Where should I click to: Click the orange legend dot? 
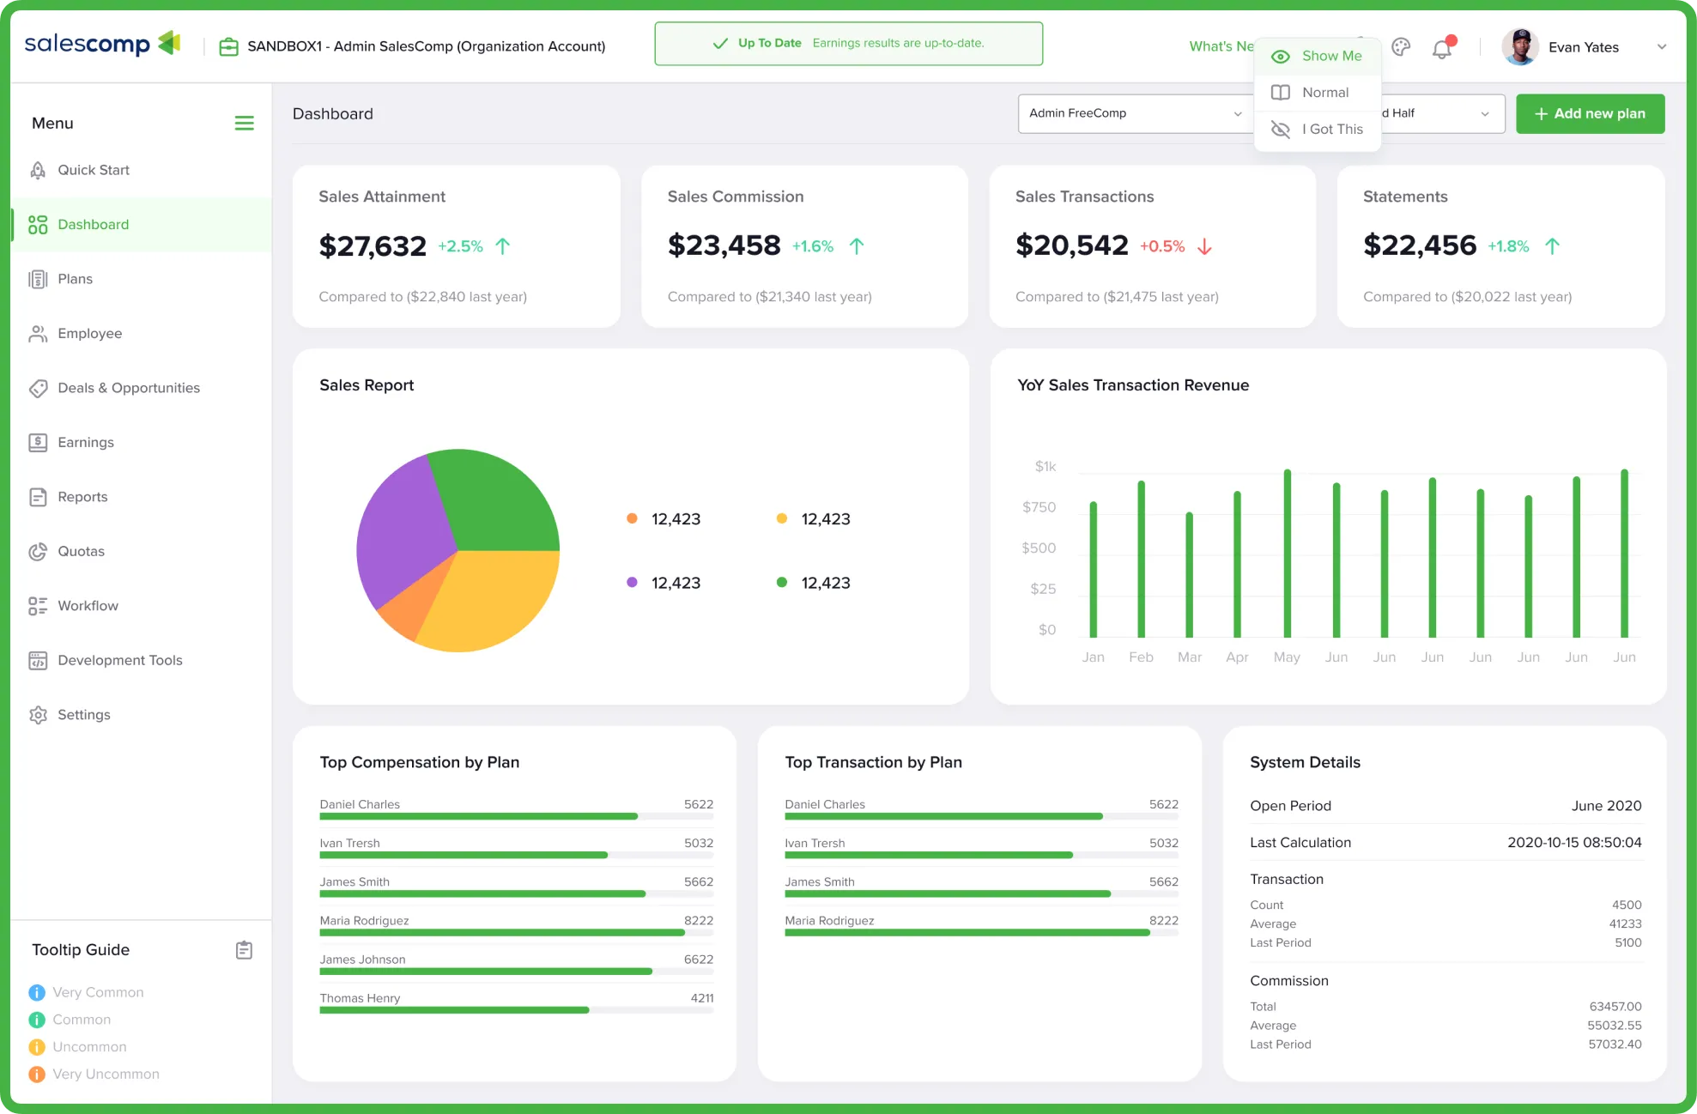[x=632, y=518]
